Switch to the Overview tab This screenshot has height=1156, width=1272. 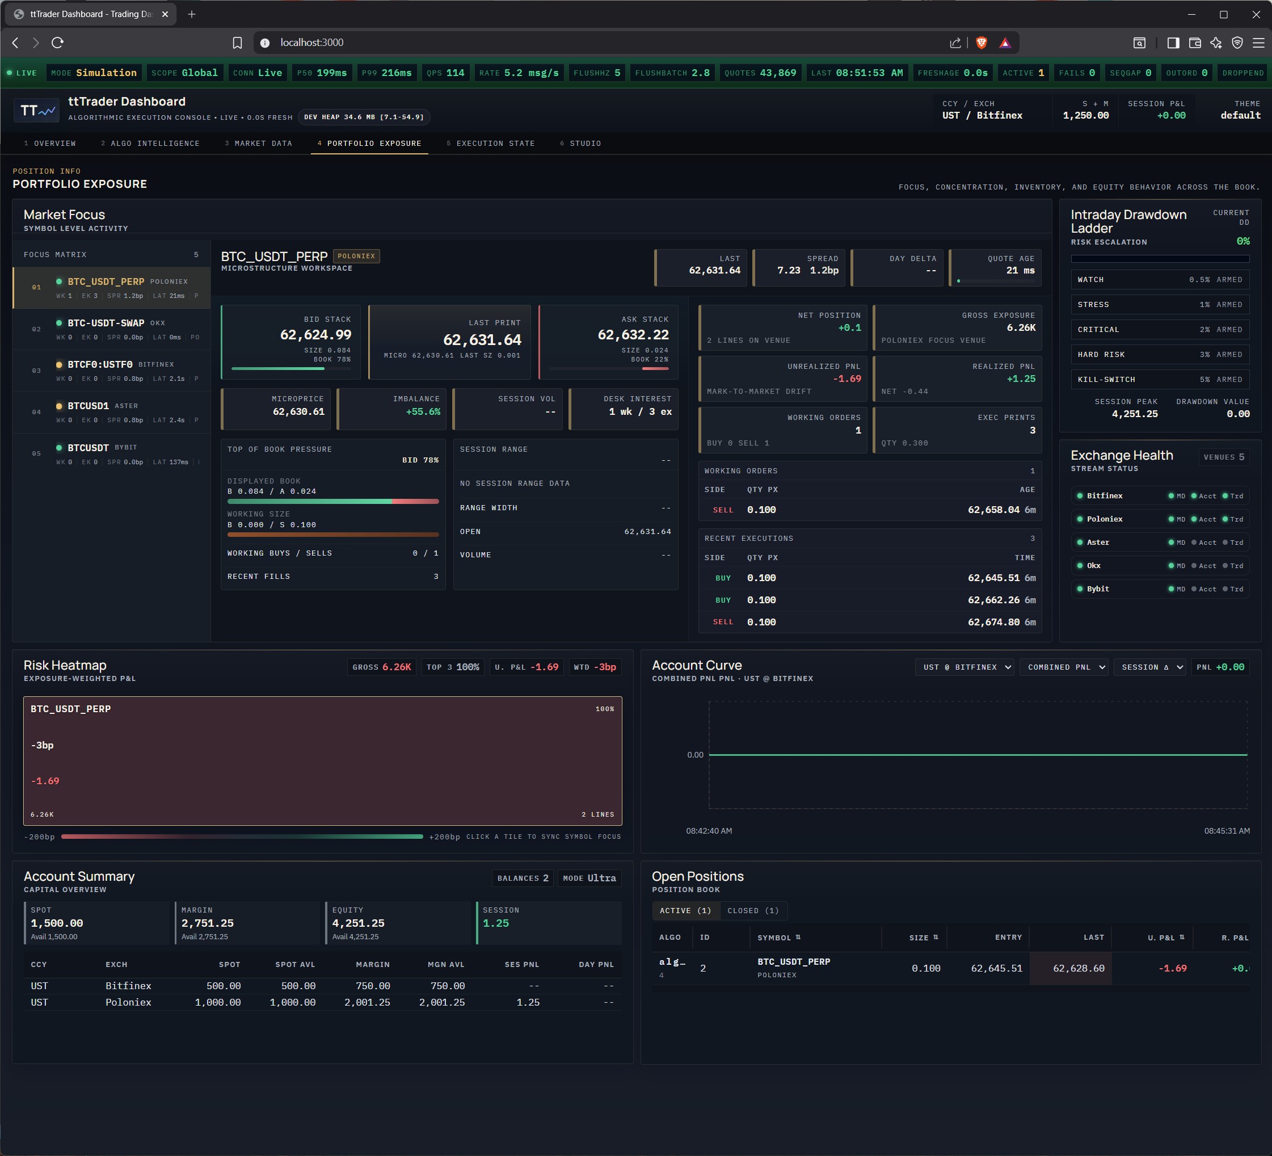[50, 143]
